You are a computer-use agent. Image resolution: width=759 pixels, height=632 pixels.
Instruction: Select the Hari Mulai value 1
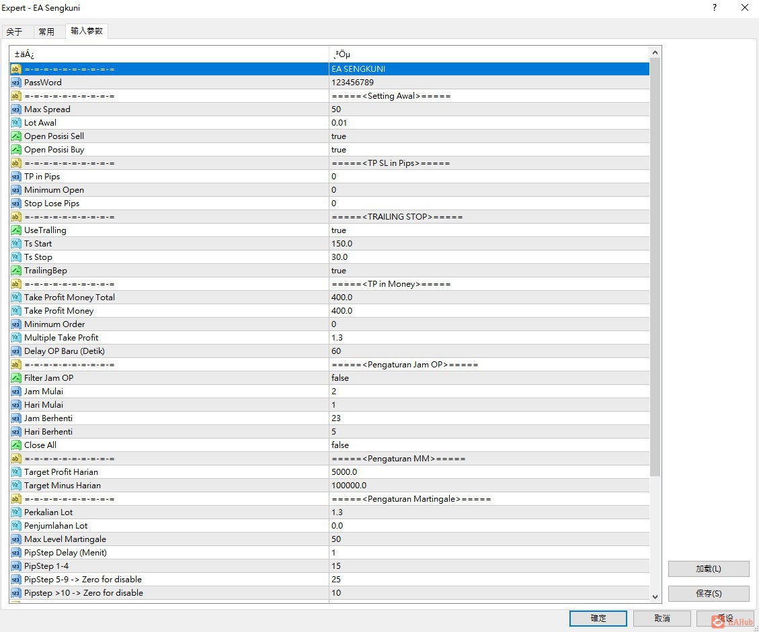[333, 405]
